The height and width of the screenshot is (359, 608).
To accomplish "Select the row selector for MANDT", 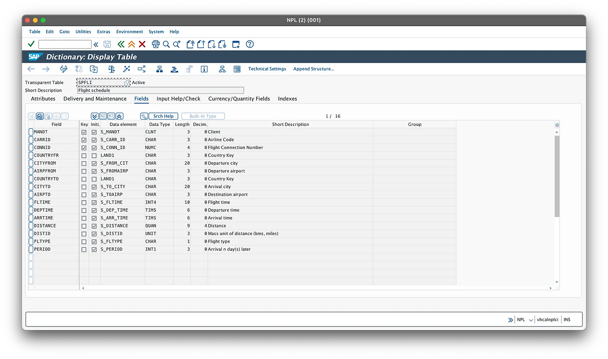I will click(x=31, y=132).
